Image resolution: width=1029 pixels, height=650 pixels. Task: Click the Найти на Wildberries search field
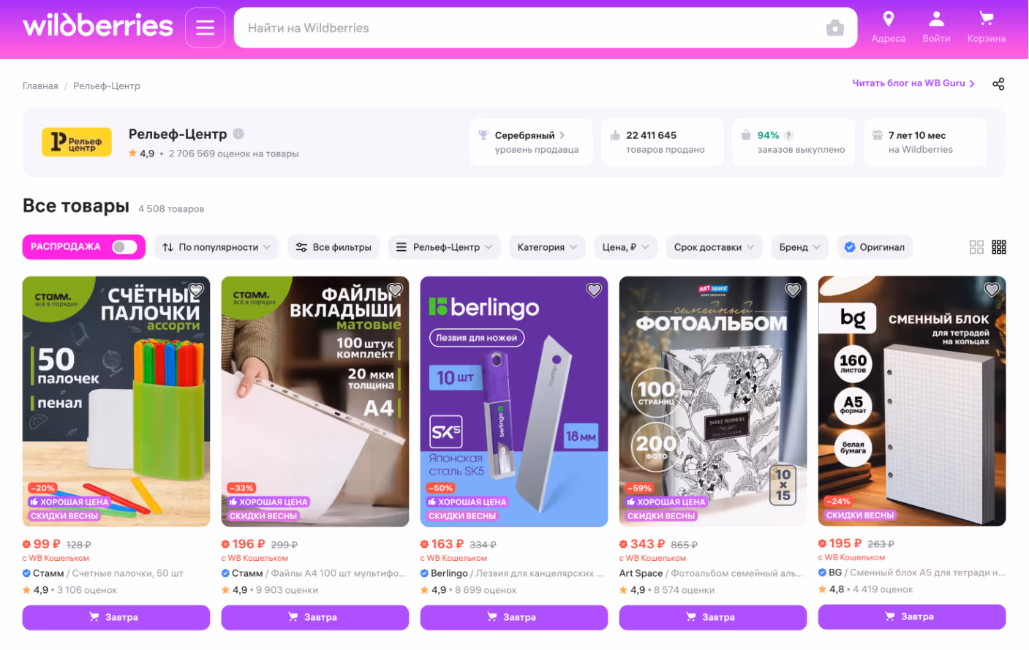530,28
